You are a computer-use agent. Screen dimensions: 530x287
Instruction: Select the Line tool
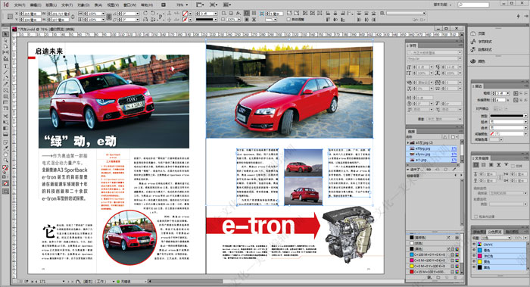pyautogui.click(x=6, y=72)
